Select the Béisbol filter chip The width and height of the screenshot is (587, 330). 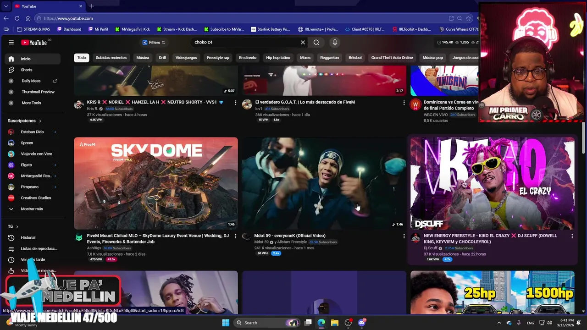pyautogui.click(x=355, y=58)
